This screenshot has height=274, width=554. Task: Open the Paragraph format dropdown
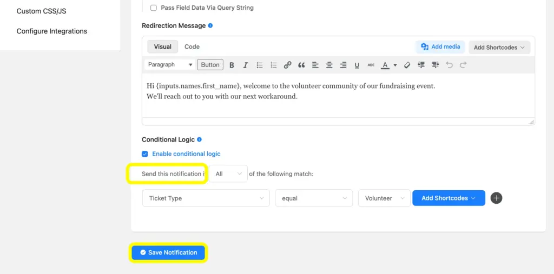click(170, 65)
